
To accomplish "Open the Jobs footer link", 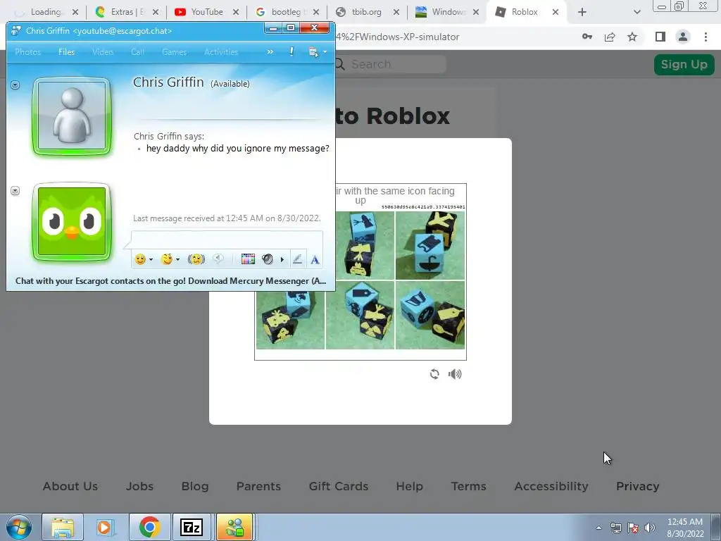I will coord(140,486).
